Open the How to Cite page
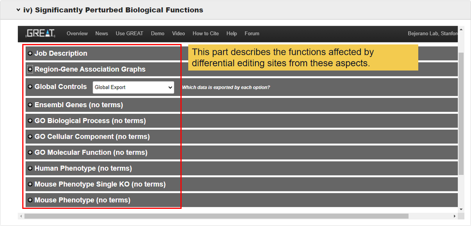This screenshot has width=471, height=226. coord(206,34)
